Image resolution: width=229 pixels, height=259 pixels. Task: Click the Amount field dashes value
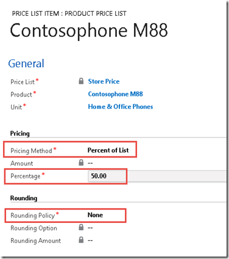point(90,163)
